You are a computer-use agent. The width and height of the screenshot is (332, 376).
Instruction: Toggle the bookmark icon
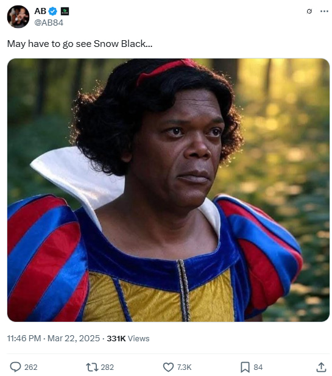(245, 367)
